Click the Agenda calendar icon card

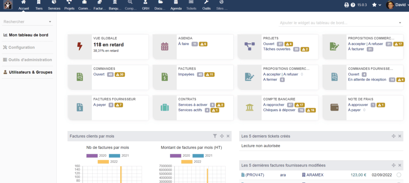(165, 46)
